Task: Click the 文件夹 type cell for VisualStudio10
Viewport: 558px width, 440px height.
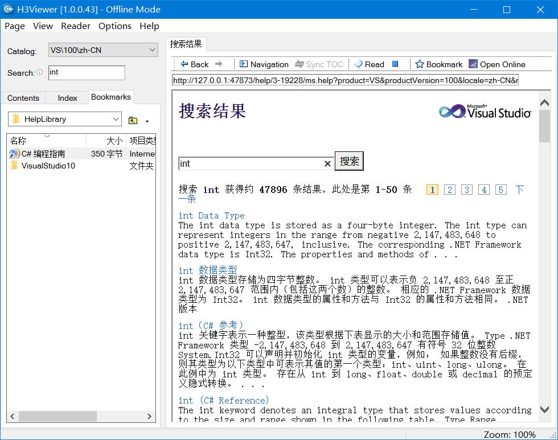Action: pos(142,166)
